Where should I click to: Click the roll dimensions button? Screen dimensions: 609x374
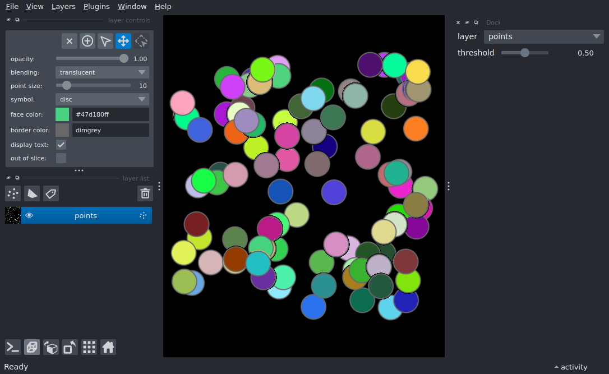point(51,347)
